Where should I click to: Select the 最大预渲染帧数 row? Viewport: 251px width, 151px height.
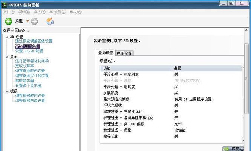pyautogui.click(x=171, y=99)
